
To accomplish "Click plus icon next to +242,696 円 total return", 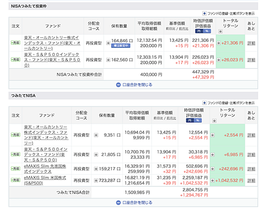I will [x=213, y=169].
